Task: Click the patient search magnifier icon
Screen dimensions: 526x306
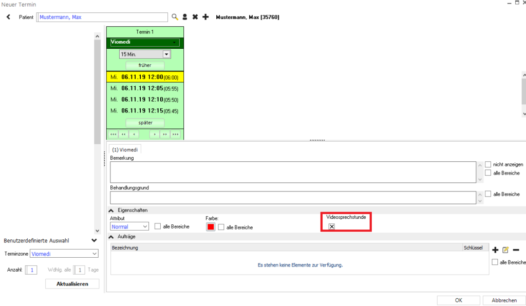Action: (175, 17)
